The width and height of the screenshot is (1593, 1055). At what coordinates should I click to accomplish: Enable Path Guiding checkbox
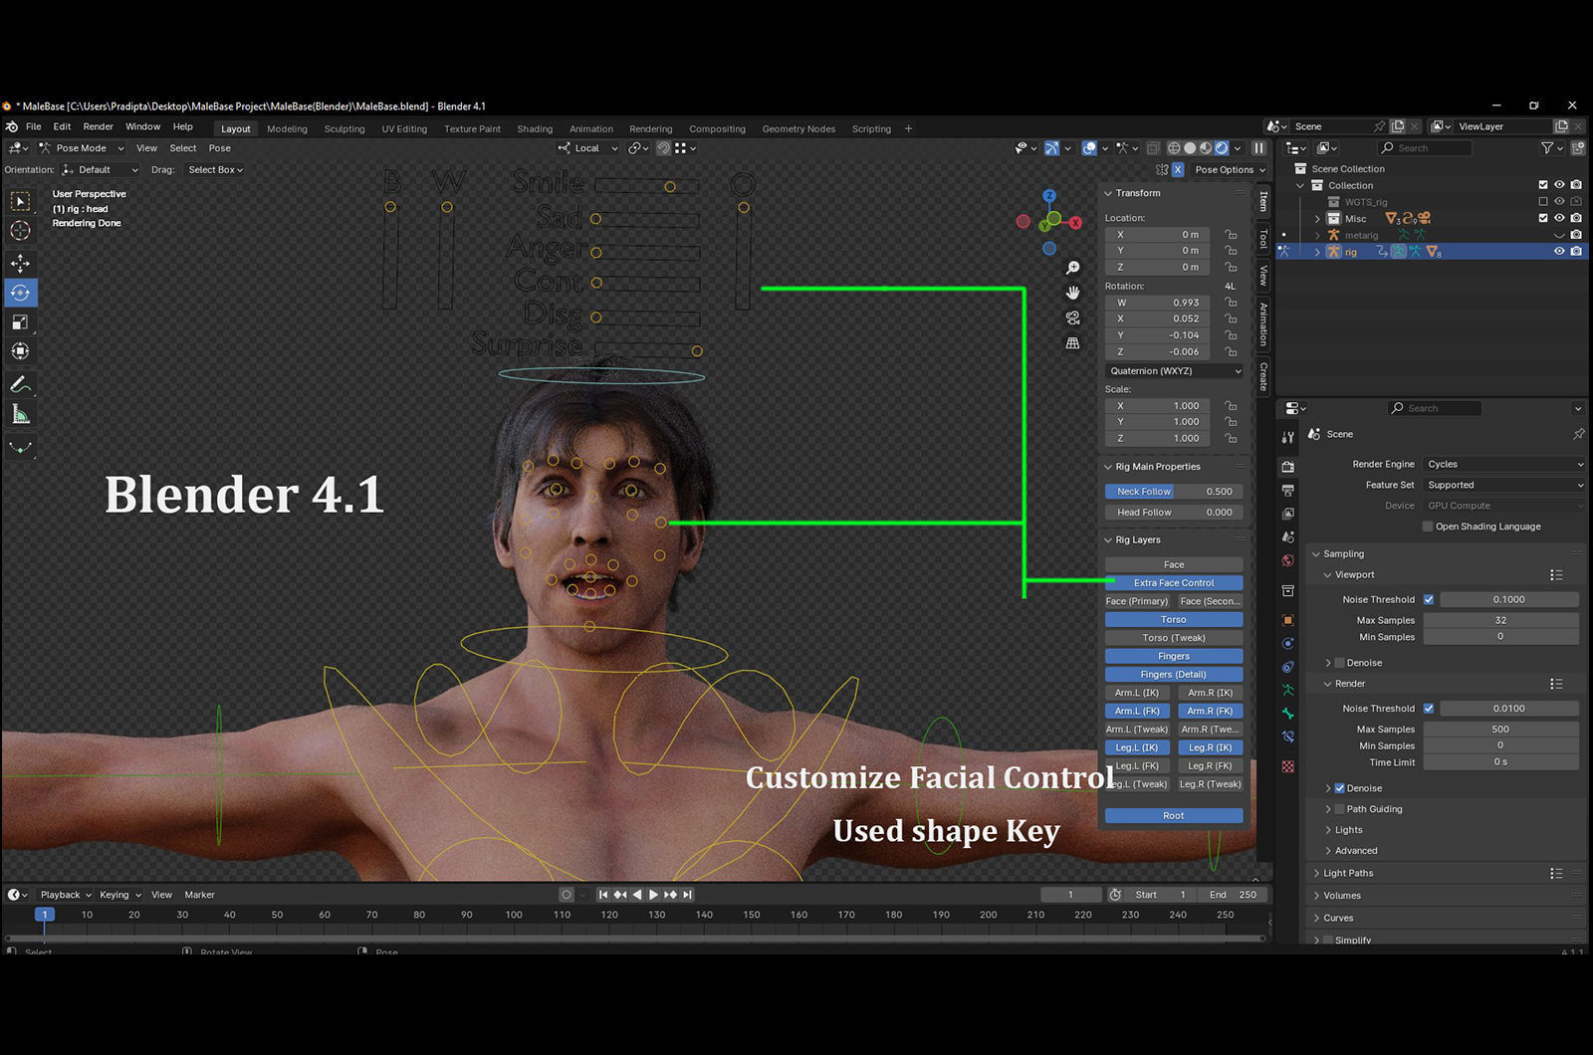1340,809
